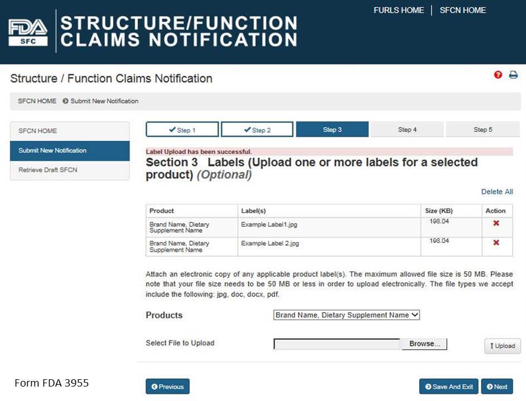The height and width of the screenshot is (401, 526).
Task: Click Save And Exit button
Action: click(449, 387)
